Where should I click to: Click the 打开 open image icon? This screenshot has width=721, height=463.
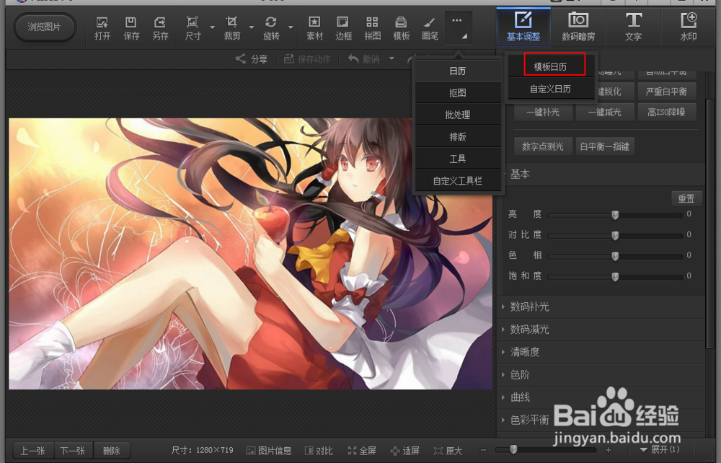[102, 28]
